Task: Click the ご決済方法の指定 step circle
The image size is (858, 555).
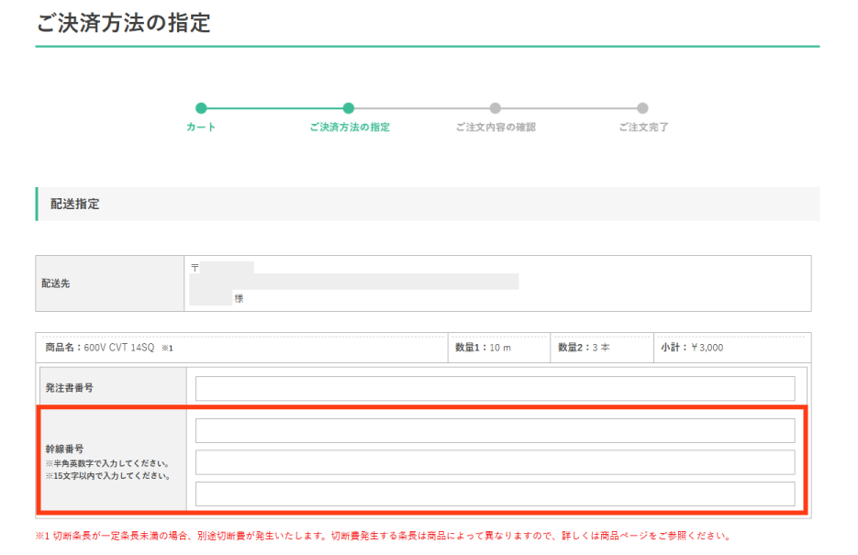Action: point(349,108)
